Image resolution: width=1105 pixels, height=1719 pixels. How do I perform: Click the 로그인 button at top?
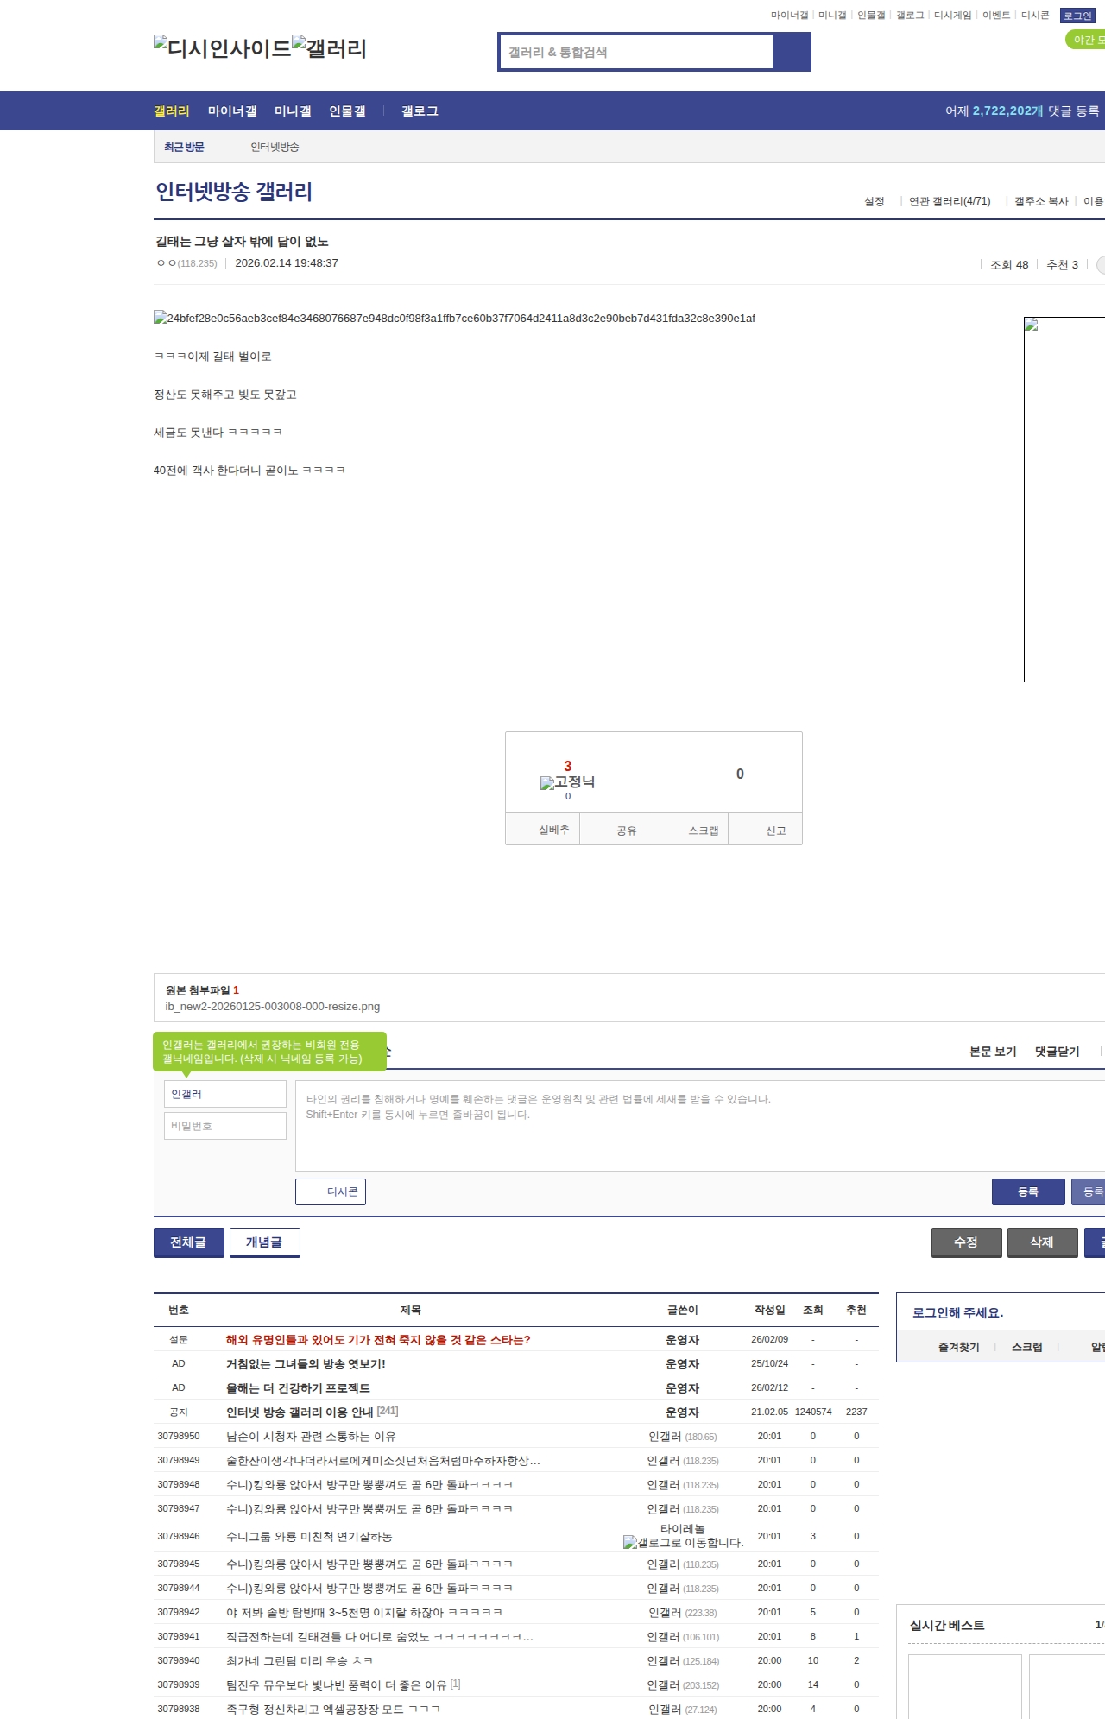tap(1077, 16)
